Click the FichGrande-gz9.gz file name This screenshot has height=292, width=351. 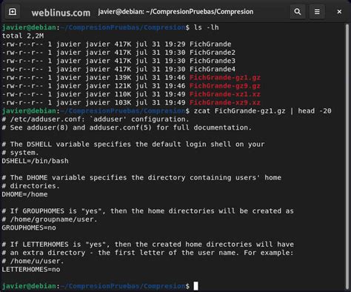point(225,86)
